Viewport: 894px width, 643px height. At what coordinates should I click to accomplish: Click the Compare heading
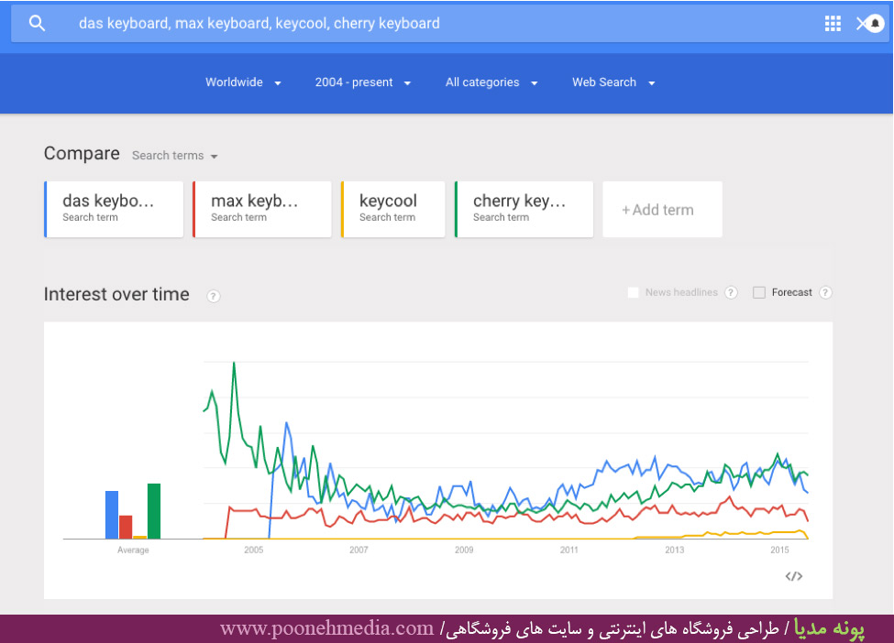pos(82,154)
